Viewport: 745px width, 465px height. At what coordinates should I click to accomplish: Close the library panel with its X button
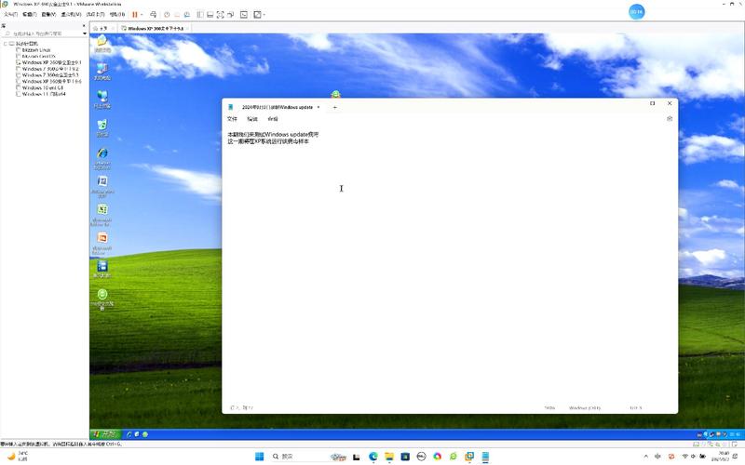[x=84, y=26]
